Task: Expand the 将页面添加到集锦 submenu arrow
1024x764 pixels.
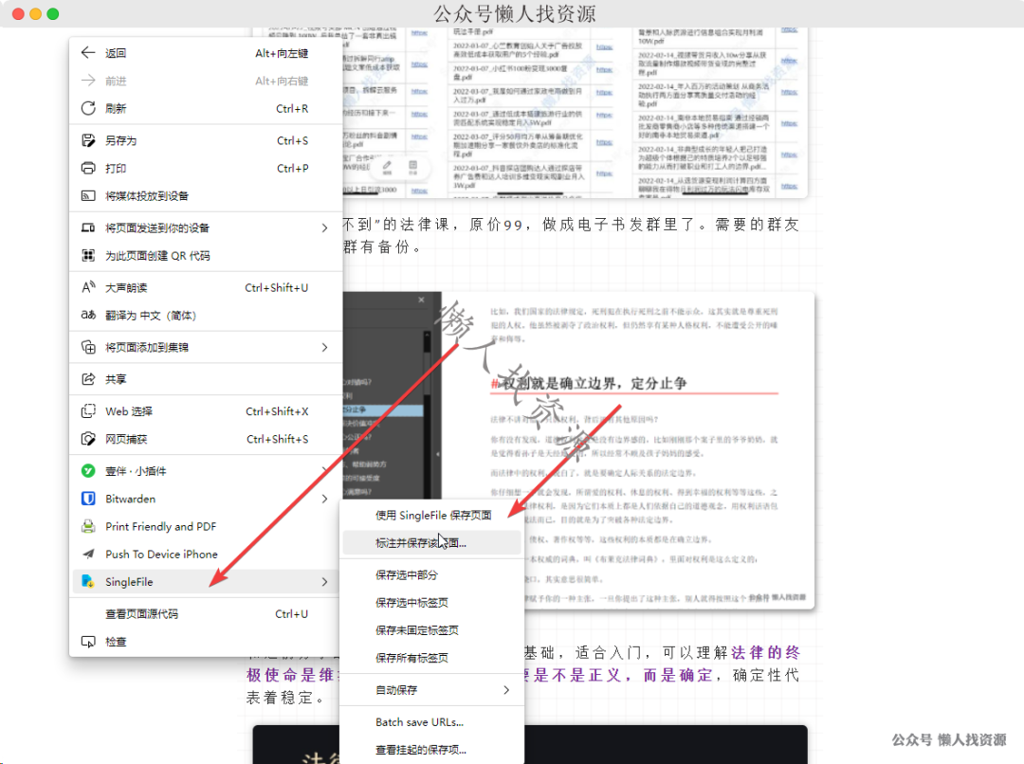Action: 324,347
